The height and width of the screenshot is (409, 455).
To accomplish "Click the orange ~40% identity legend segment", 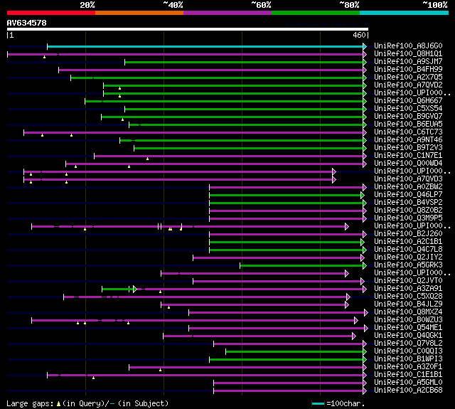I will [x=139, y=13].
